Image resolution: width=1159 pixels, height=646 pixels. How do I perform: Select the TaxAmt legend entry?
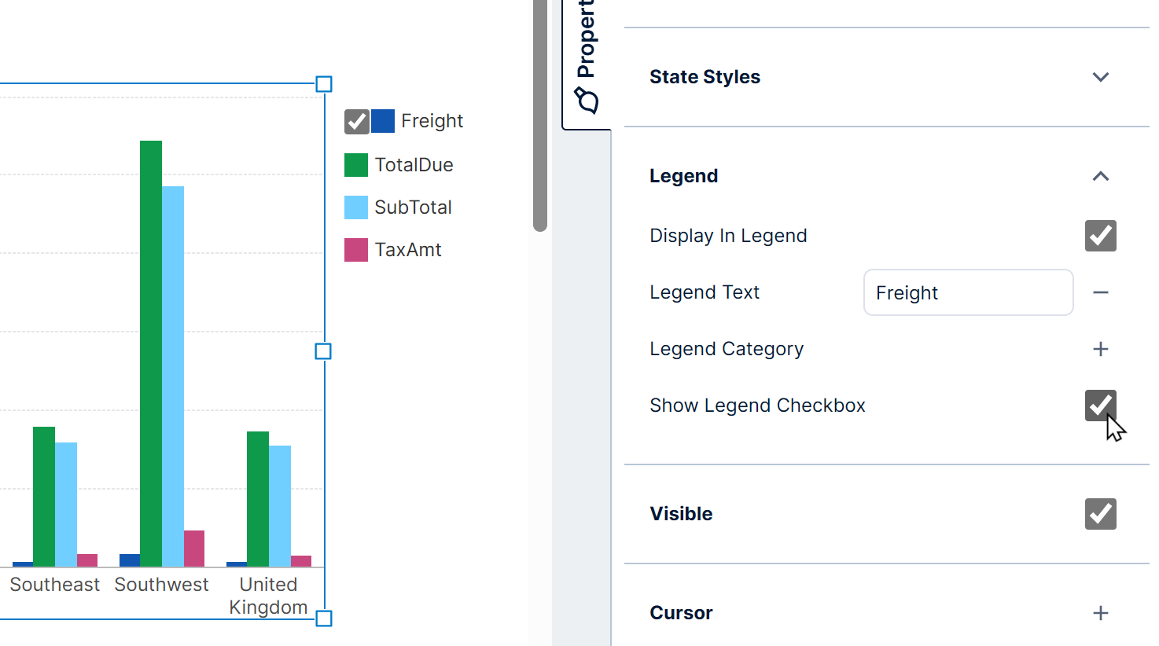pos(409,249)
